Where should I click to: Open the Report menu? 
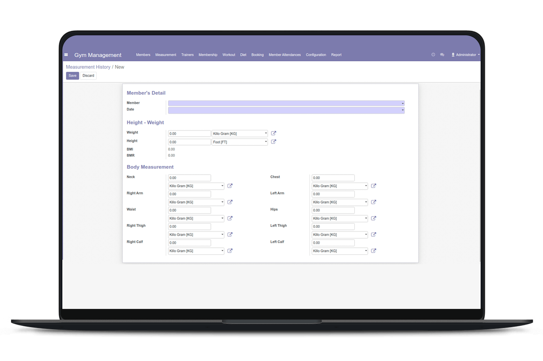coord(336,55)
